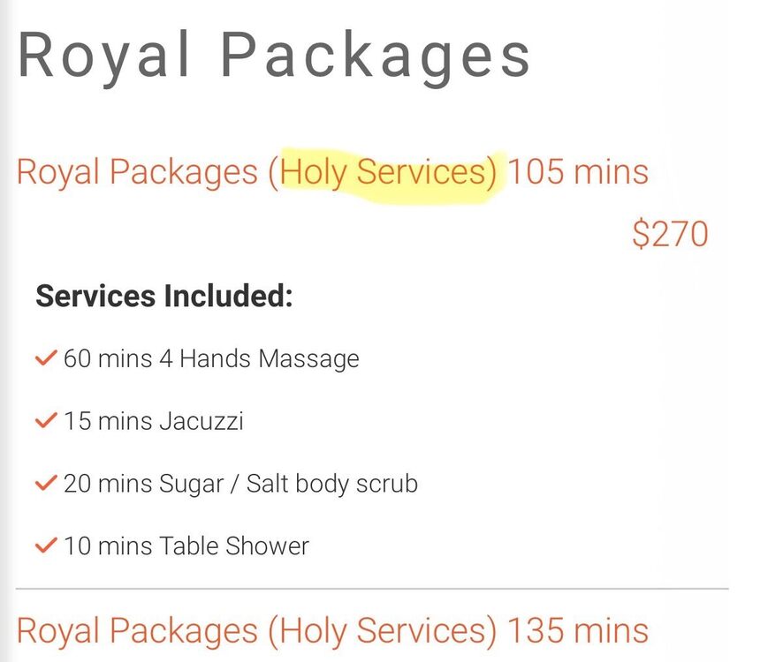Image resolution: width=768 pixels, height=662 pixels.
Task: Click Packages in the large gray heading
Action: click(376, 55)
